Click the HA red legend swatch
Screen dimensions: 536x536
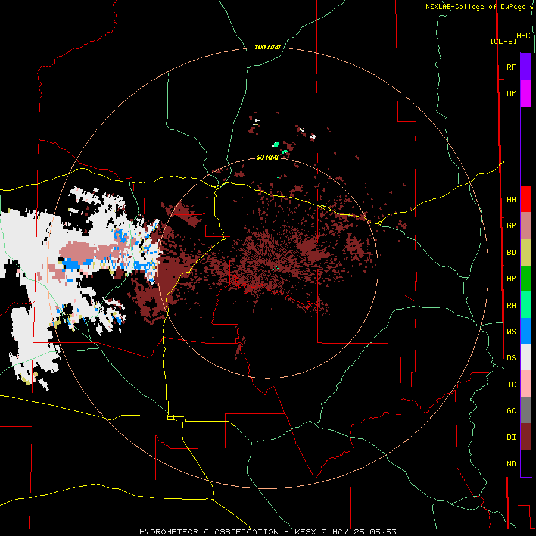pyautogui.click(x=526, y=199)
